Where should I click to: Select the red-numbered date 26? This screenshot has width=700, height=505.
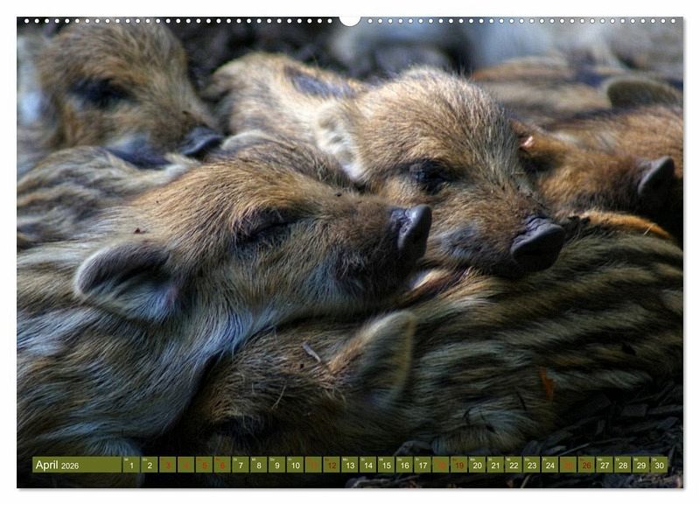[x=586, y=465]
